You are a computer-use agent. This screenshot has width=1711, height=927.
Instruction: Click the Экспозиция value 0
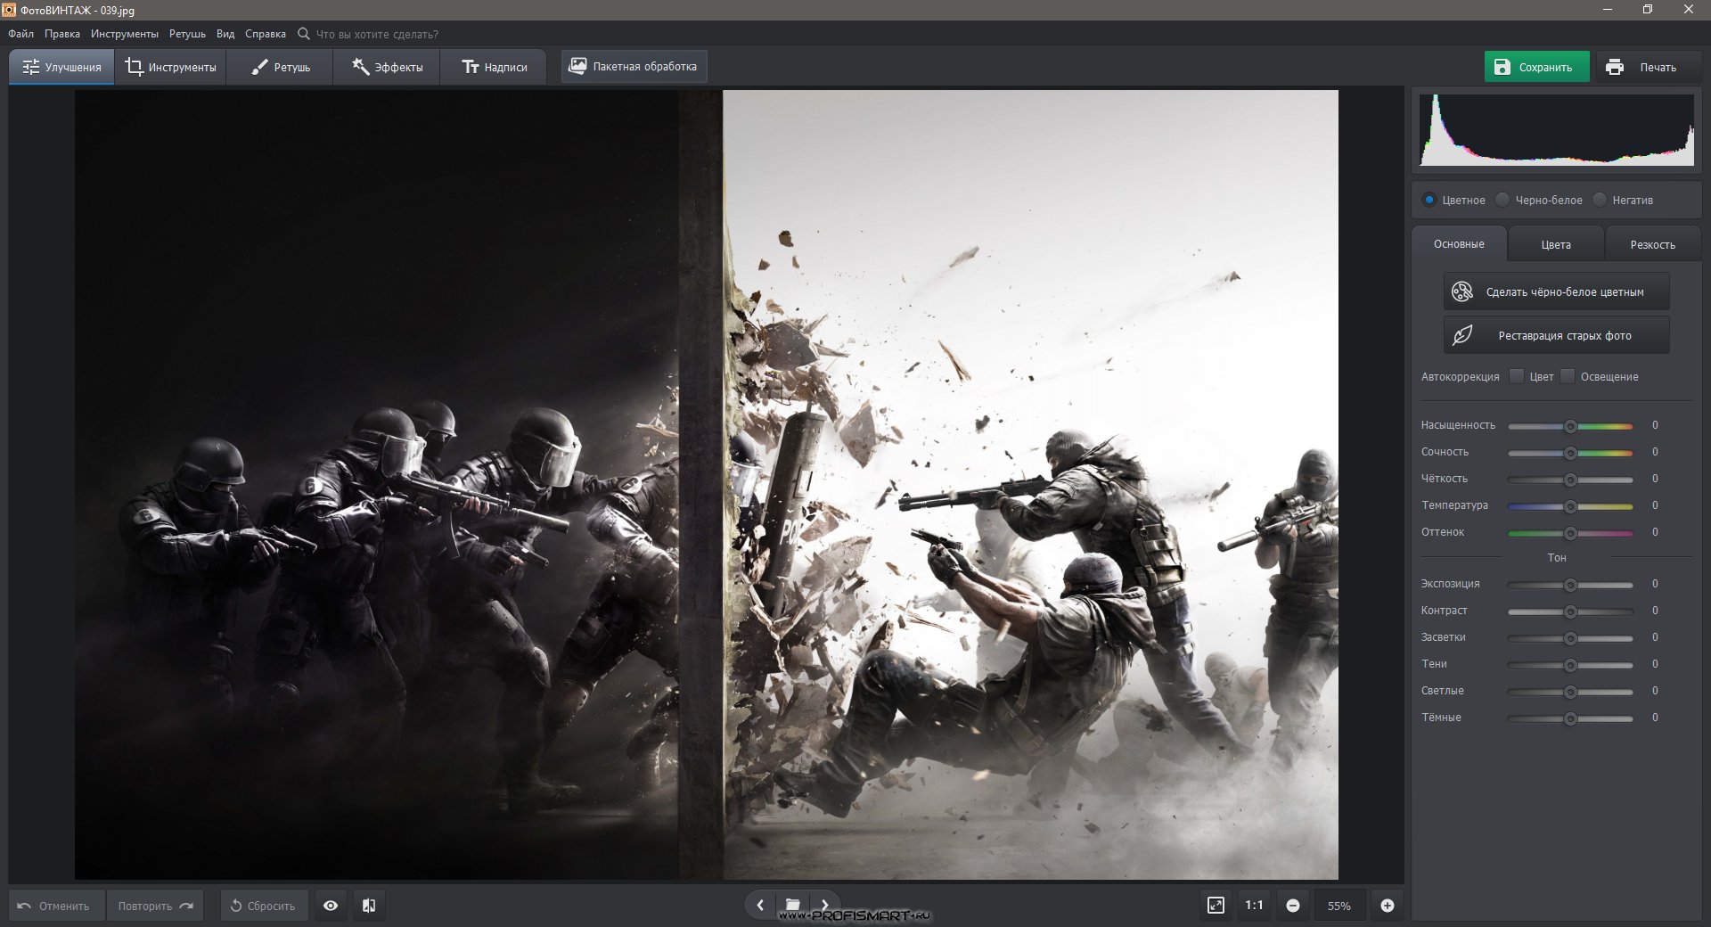tap(1655, 584)
